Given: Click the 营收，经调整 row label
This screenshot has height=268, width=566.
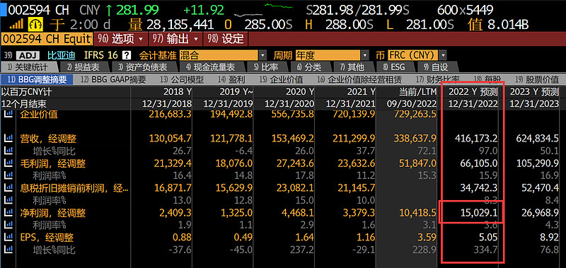Looking at the screenshot, I should 48,139.
